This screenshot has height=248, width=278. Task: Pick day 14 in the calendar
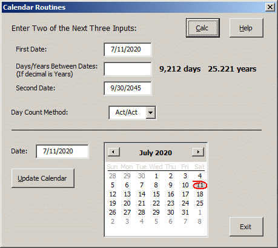pos(142,194)
